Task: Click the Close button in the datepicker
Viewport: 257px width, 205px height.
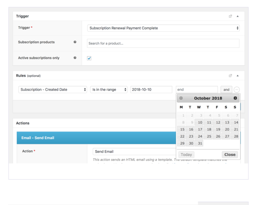Action: pos(230,154)
